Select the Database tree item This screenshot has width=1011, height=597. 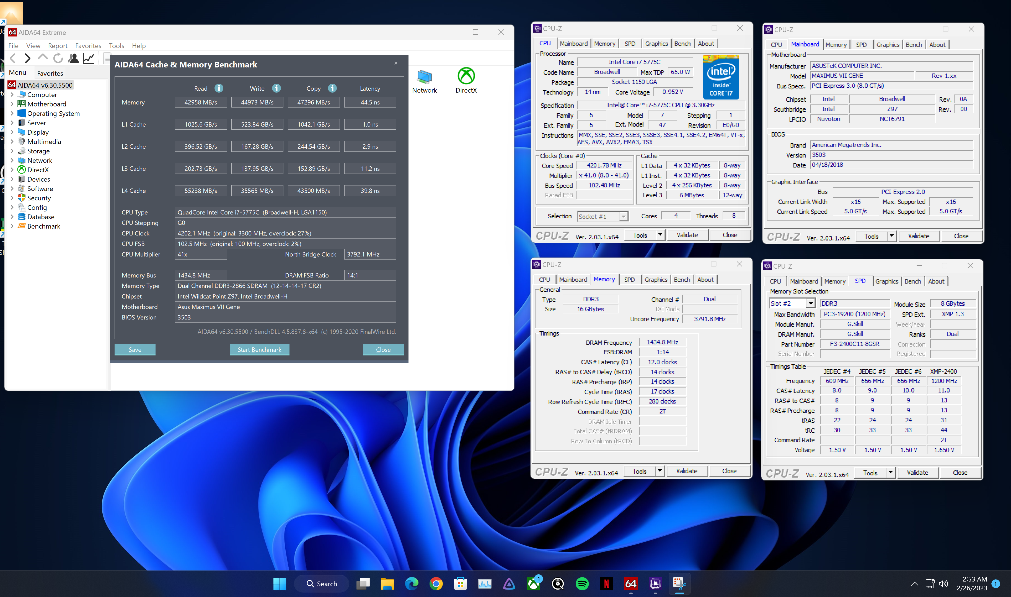(41, 217)
